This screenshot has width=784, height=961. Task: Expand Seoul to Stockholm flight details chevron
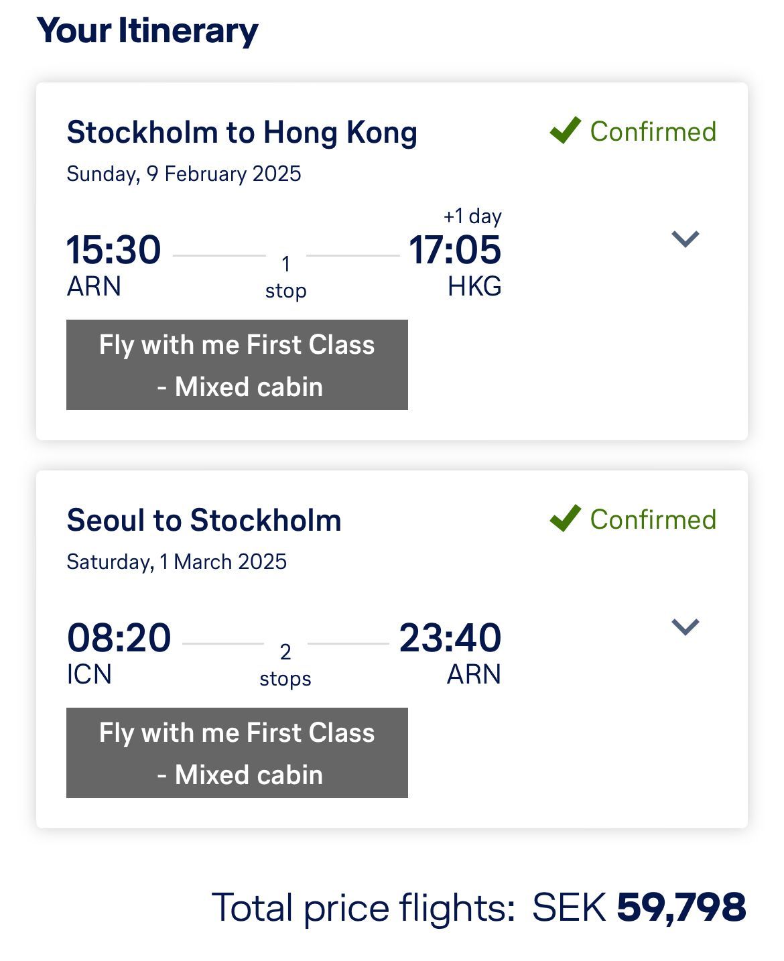click(x=685, y=627)
